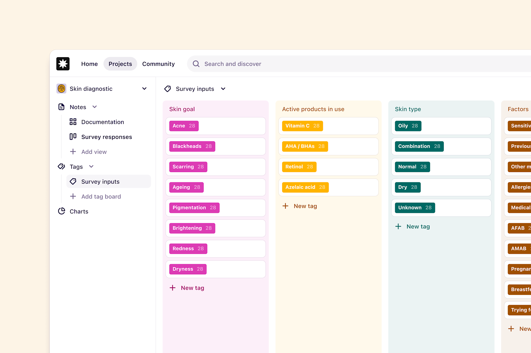
Task: Select the Vitamin C tag
Action: point(303,126)
